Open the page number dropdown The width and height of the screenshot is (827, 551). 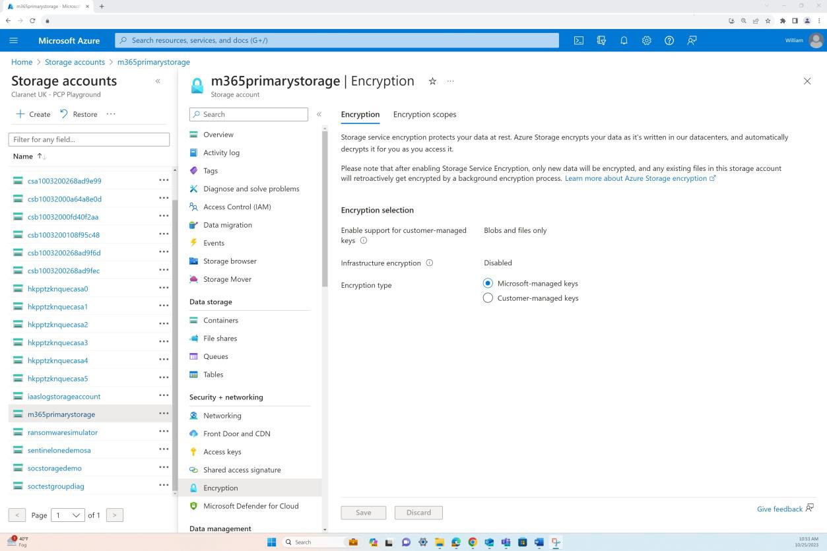(67, 515)
